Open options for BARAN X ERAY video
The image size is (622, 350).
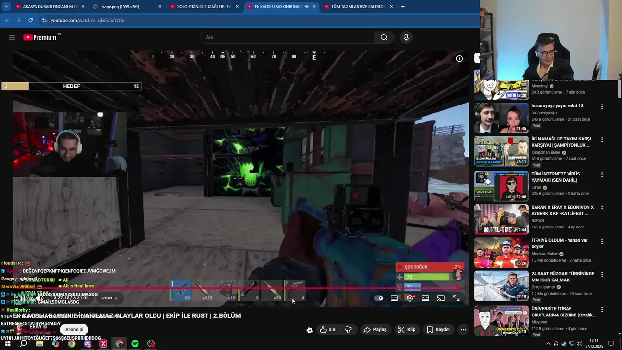(602, 208)
